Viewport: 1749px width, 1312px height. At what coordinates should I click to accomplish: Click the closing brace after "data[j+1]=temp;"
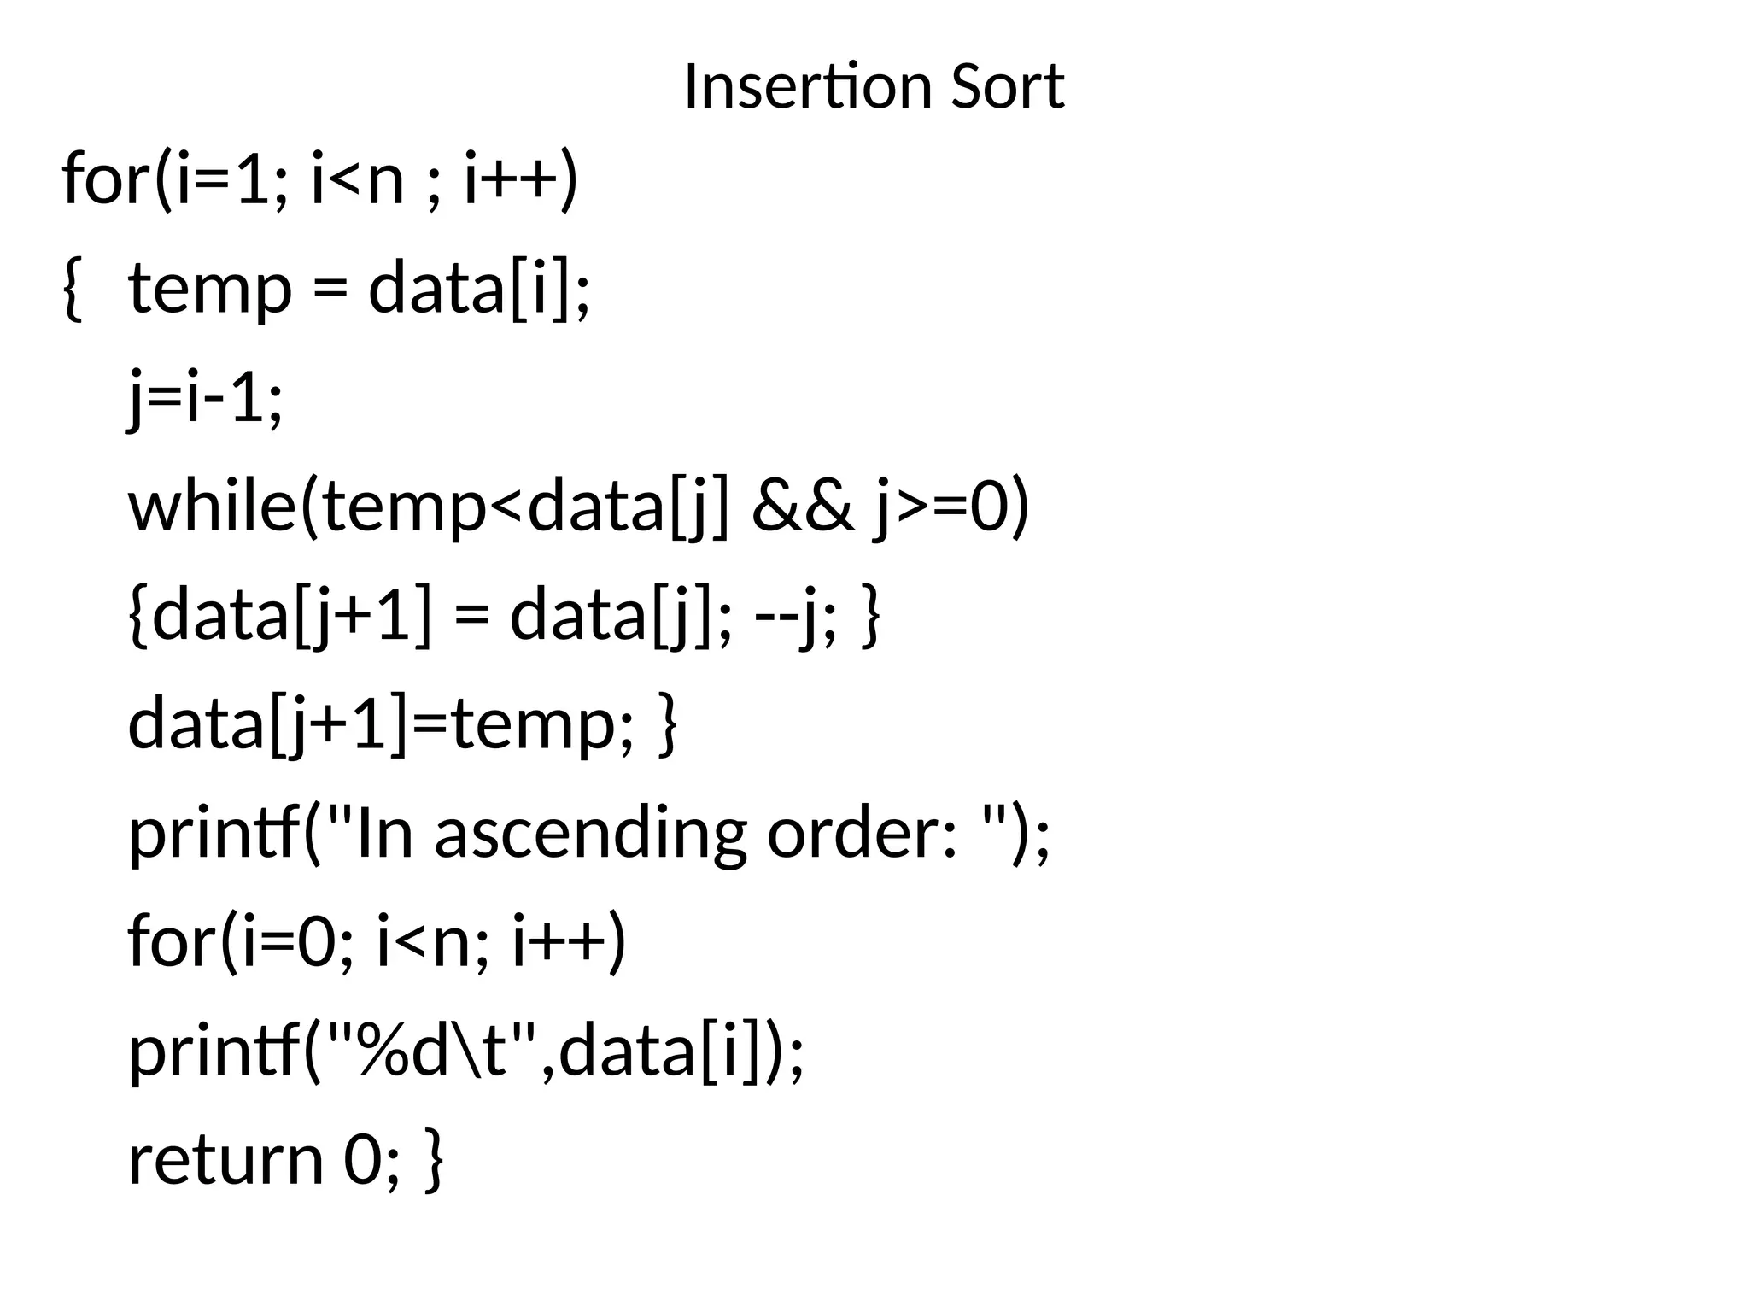[668, 726]
